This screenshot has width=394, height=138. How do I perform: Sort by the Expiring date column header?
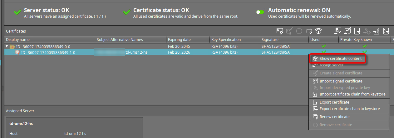click(179, 40)
